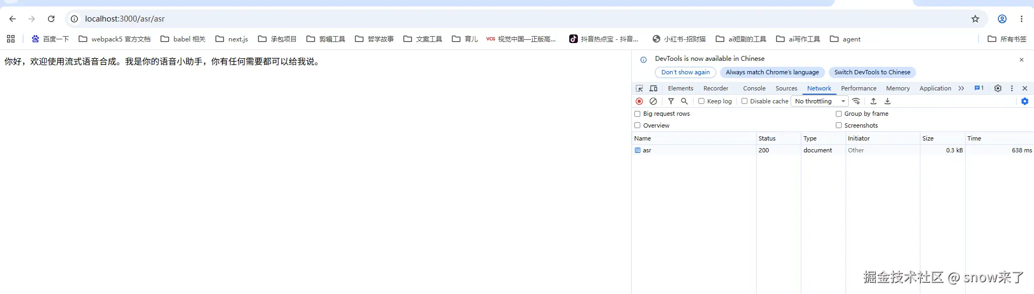
Task: Dismiss the DevTools language notification
Action: click(1022, 60)
